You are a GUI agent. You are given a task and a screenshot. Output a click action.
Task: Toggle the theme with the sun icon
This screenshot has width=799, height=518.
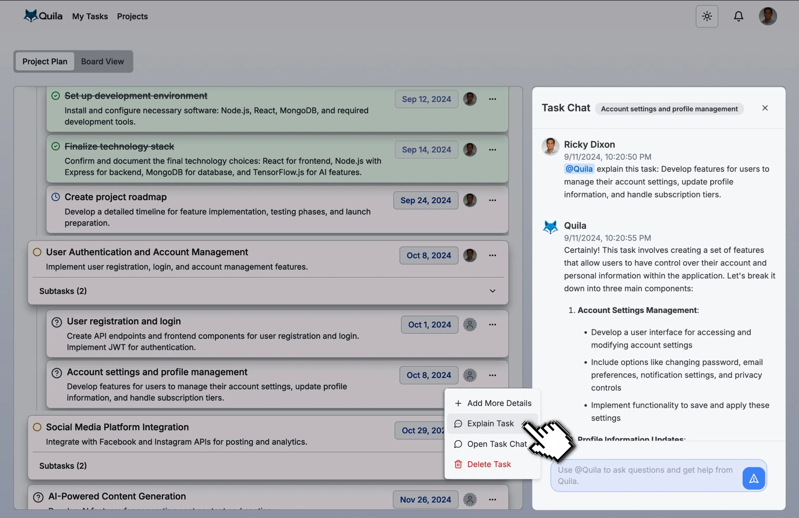(x=707, y=16)
